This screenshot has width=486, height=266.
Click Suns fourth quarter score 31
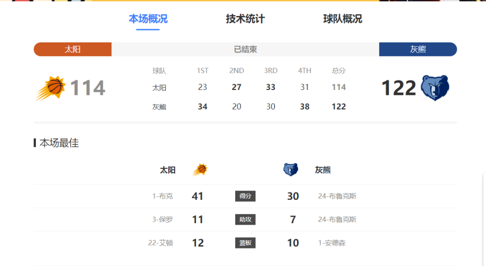point(305,87)
